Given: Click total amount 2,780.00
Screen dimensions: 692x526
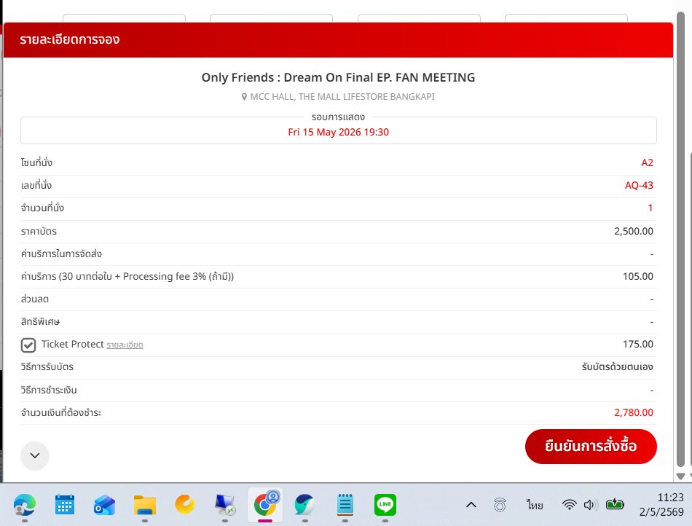Looking at the screenshot, I should [x=633, y=412].
